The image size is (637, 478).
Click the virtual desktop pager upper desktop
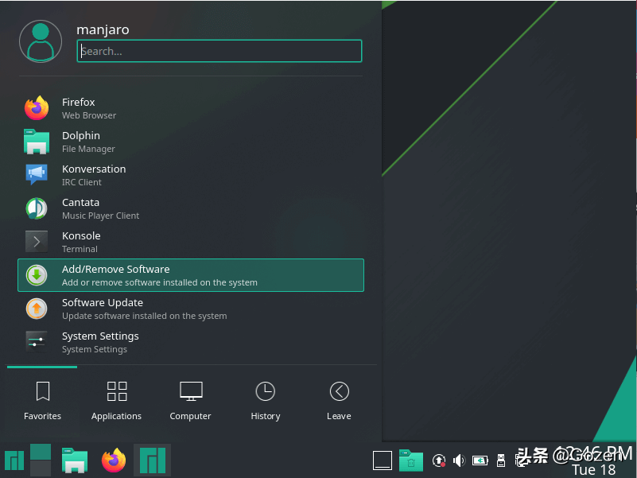pos(41,452)
